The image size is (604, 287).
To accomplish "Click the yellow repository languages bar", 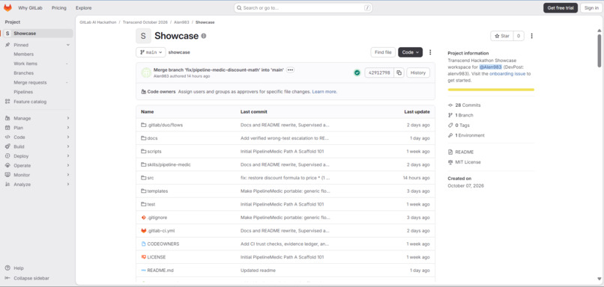I will coord(491,90).
